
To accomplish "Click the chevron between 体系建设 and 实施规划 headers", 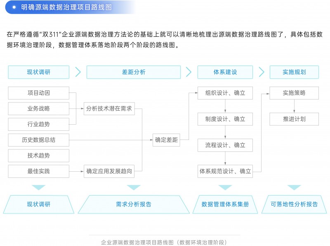I will click(x=261, y=72).
